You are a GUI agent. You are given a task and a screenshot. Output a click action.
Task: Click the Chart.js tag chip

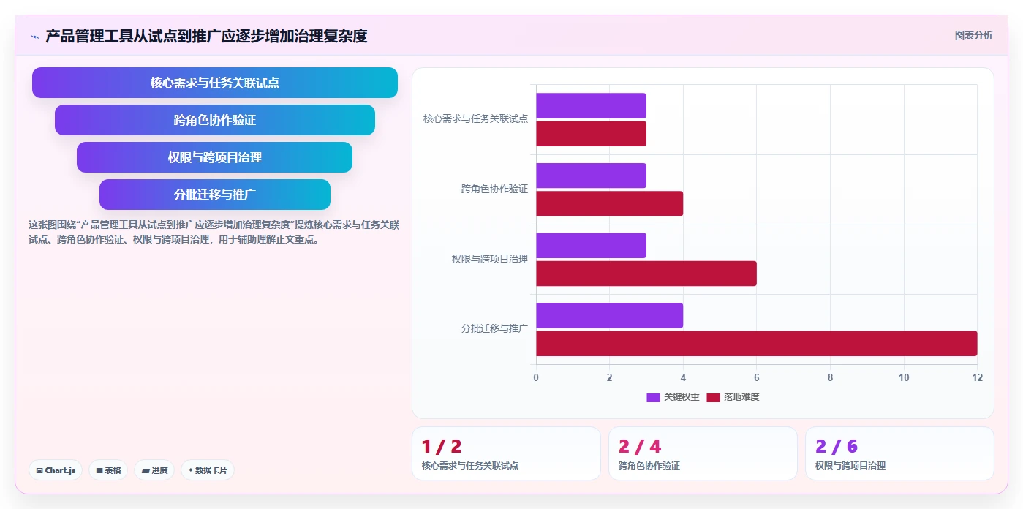coord(56,470)
